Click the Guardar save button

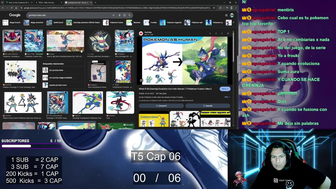point(208,106)
